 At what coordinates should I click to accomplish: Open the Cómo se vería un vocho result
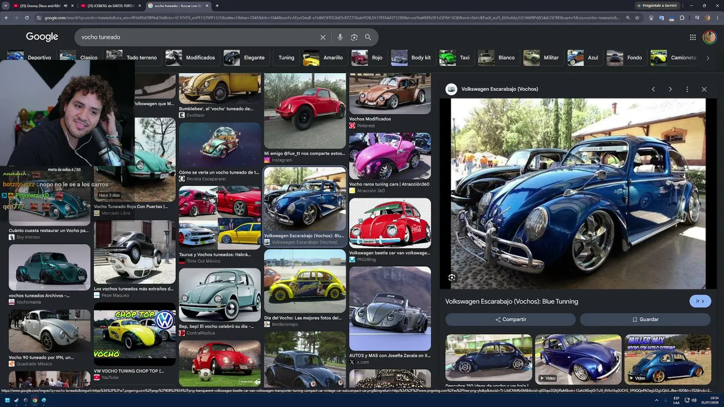219,152
